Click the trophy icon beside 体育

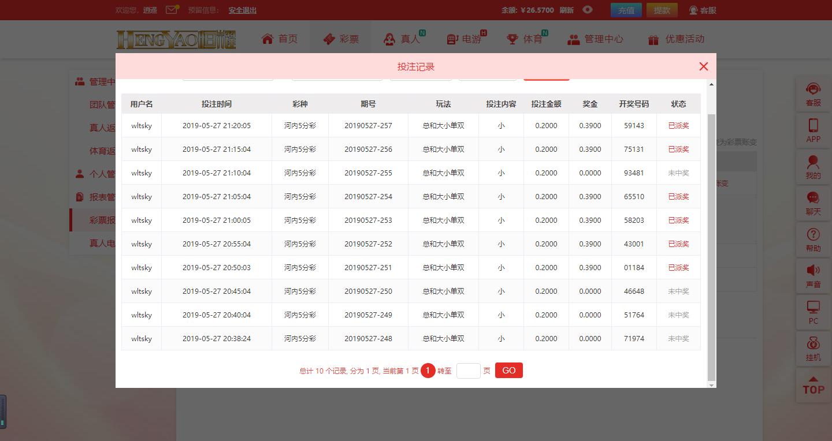[x=512, y=39]
